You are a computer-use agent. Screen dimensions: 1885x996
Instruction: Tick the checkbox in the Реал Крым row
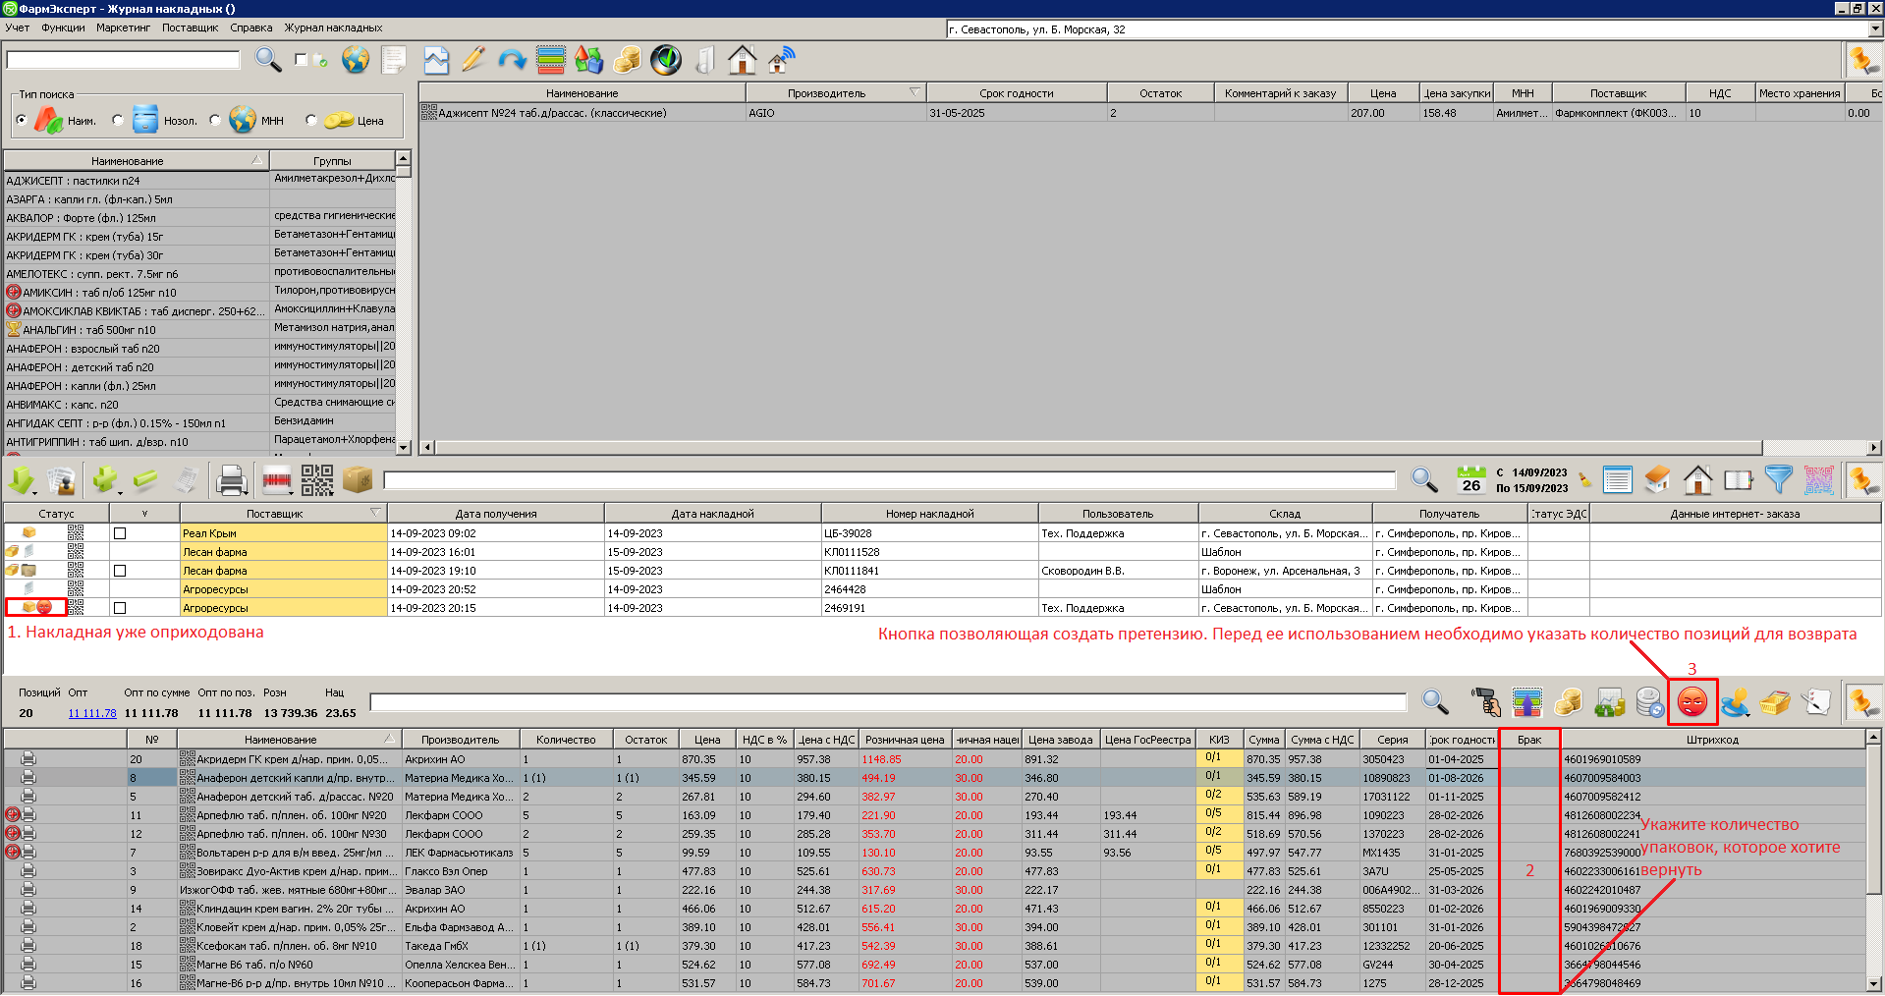click(x=120, y=533)
